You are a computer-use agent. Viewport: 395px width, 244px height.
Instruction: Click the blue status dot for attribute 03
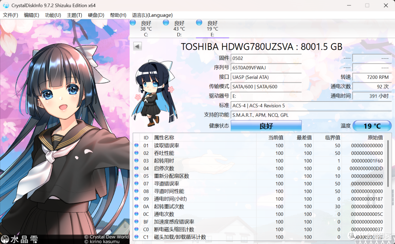point(136,160)
